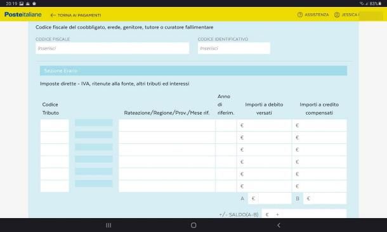Image resolution: width=387 pixels, height=232 pixels.
Task: Click the Codice Identificativo input field
Action: pyautogui.click(x=233, y=48)
